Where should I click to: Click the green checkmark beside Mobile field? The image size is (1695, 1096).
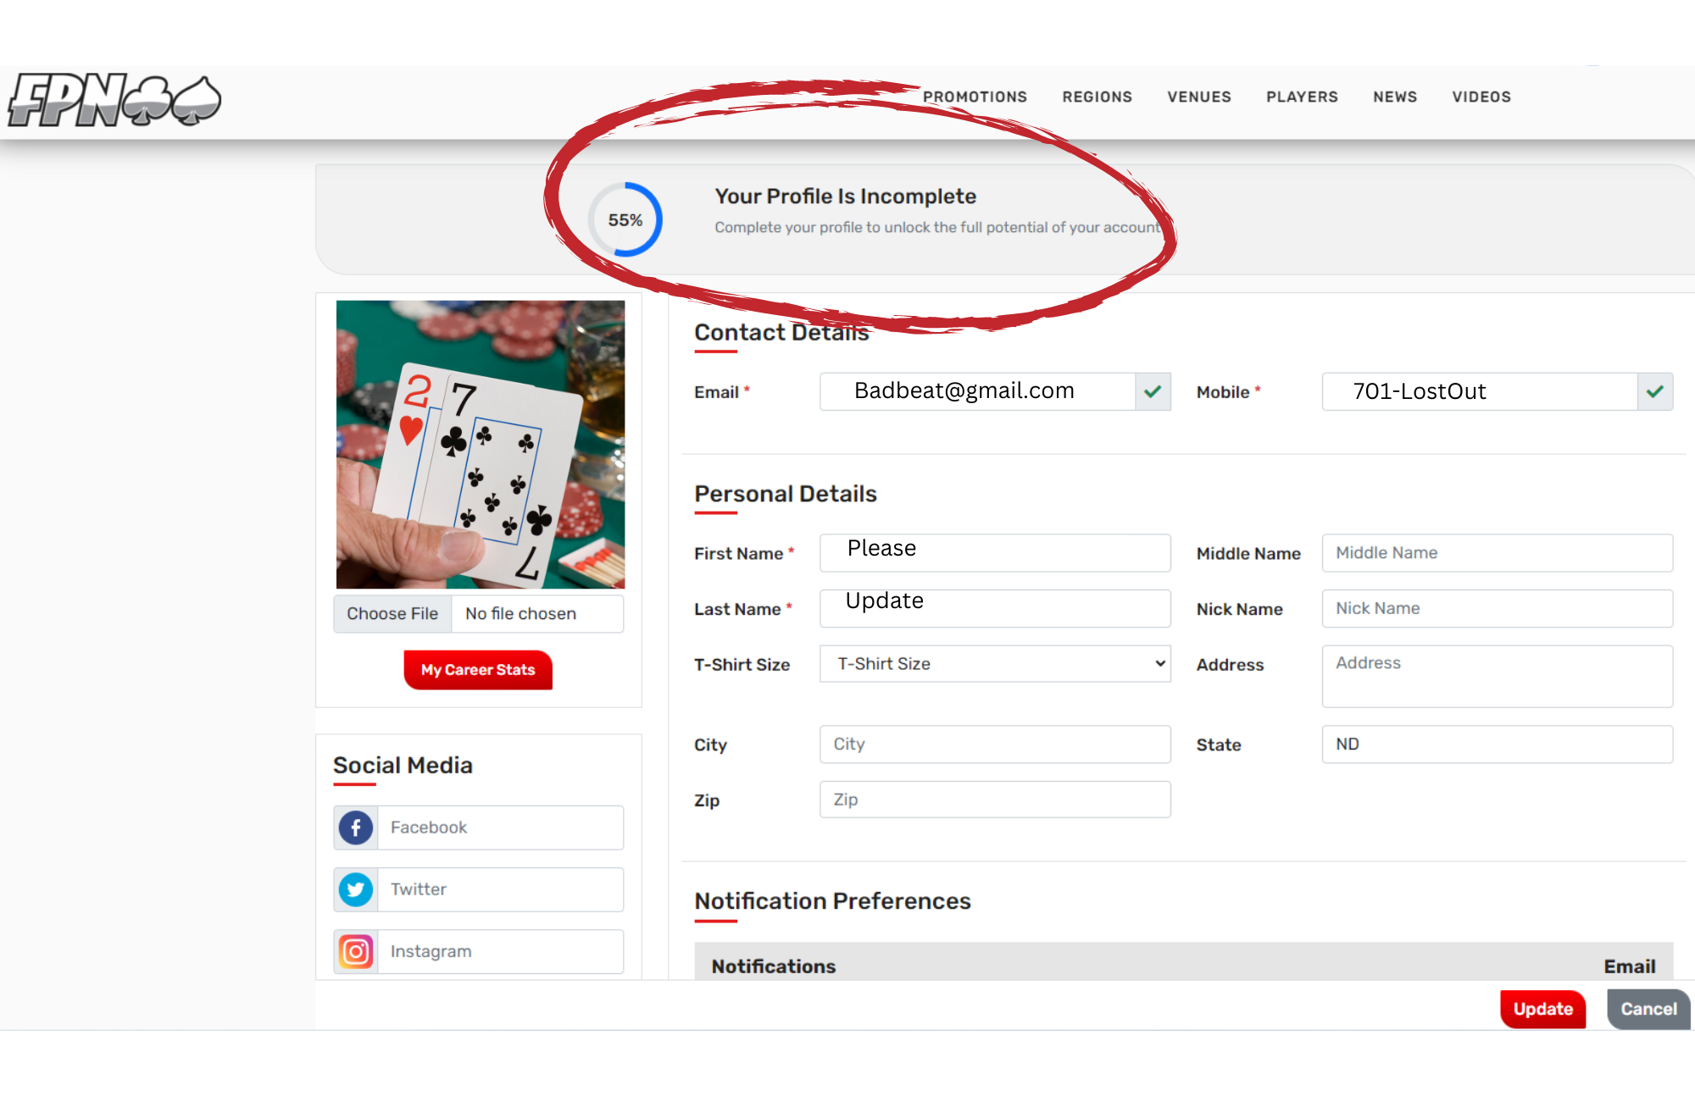(x=1654, y=391)
